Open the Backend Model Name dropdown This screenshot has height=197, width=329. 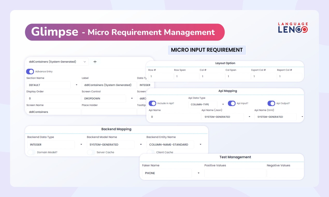pos(115,145)
